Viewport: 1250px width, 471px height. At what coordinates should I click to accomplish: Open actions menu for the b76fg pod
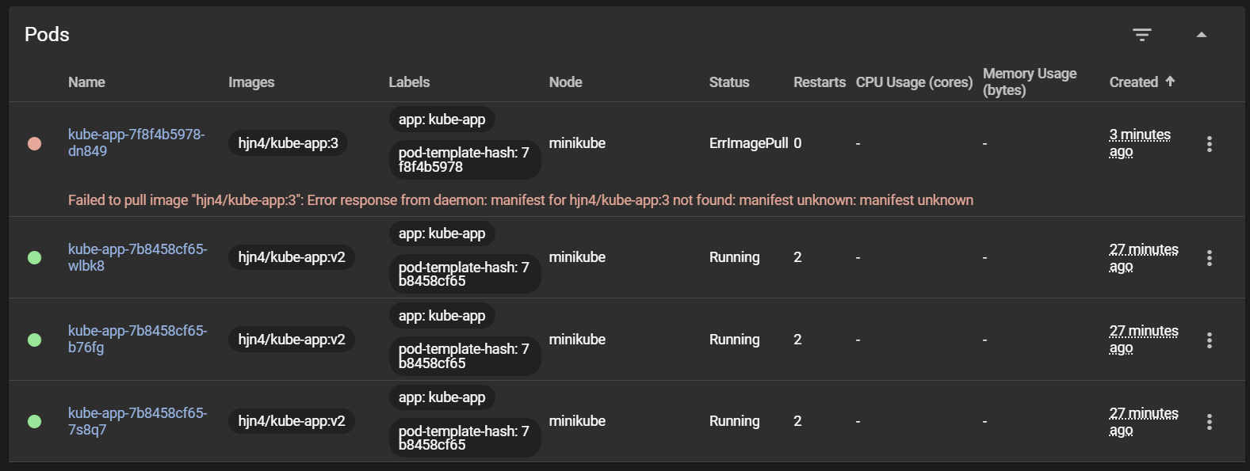[x=1209, y=340]
